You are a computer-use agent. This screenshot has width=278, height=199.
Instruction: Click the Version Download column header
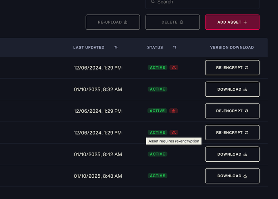[x=232, y=47]
